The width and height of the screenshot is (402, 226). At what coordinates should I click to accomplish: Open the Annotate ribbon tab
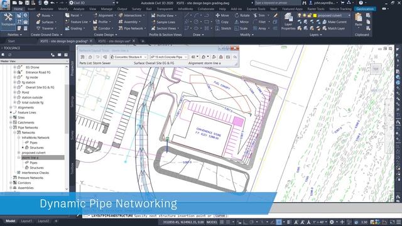[46, 9]
